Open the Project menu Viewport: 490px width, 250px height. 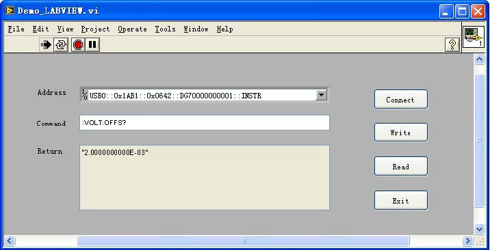[x=95, y=29]
